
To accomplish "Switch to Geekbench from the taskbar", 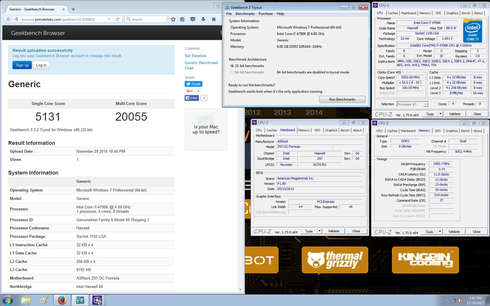I will coord(80,300).
